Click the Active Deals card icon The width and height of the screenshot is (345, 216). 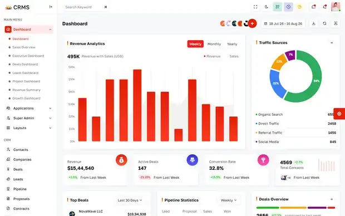[x=193, y=160]
